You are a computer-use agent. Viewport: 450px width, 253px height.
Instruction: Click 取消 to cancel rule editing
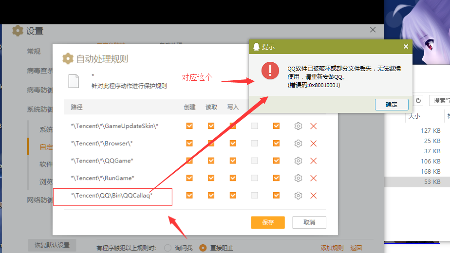tap(309, 222)
